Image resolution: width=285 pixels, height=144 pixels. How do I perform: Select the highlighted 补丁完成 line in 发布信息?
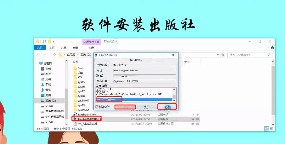tap(134, 100)
